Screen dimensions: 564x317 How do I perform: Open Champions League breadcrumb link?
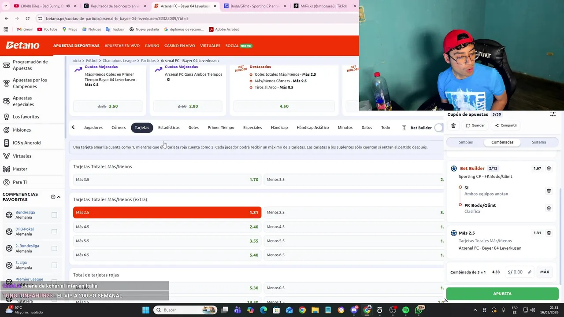tap(119, 61)
